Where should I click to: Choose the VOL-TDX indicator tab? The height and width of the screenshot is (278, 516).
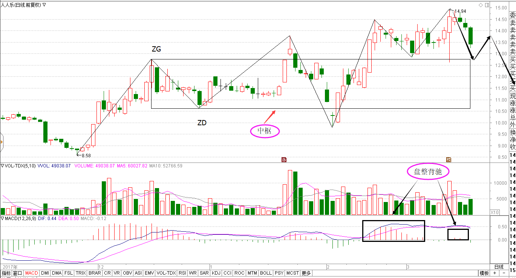[x=166, y=273]
